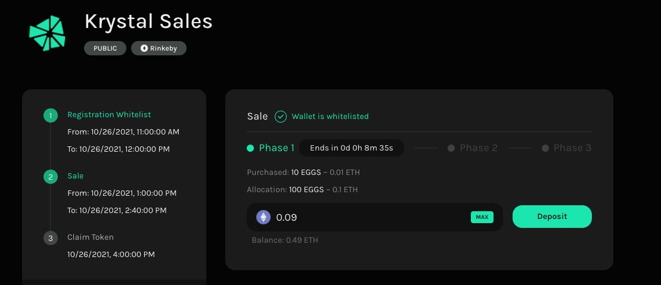Select the Phase 3 indicator dot

tap(545, 148)
